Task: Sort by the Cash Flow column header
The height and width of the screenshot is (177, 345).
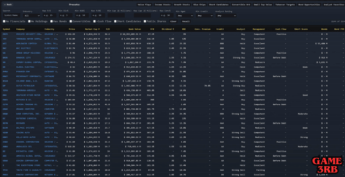Action: tap(281, 29)
